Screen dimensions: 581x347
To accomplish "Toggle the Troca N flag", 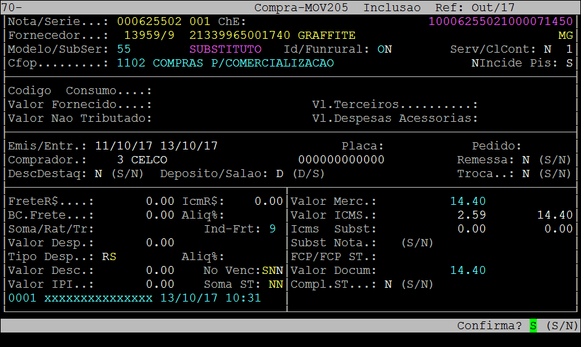I will (526, 174).
